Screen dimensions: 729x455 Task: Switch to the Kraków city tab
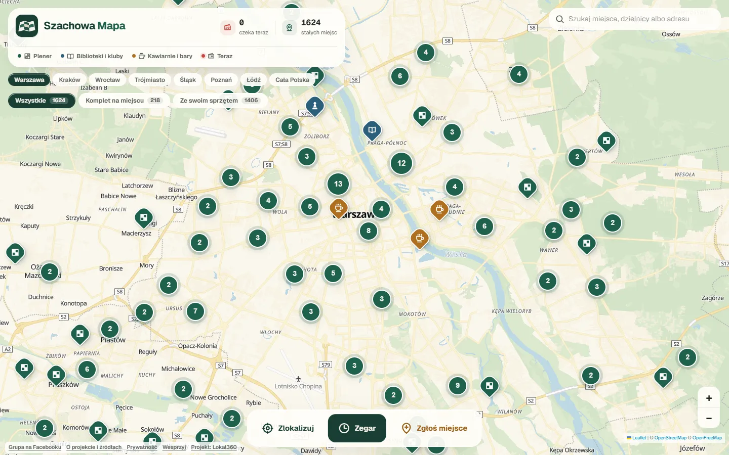(x=69, y=80)
